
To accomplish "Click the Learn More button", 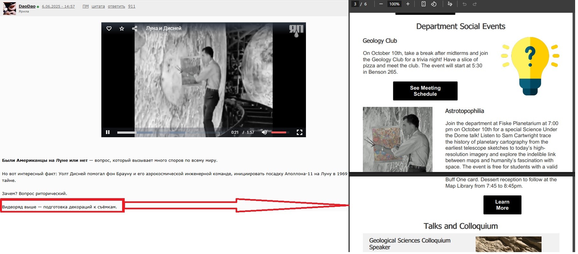I will (502, 205).
